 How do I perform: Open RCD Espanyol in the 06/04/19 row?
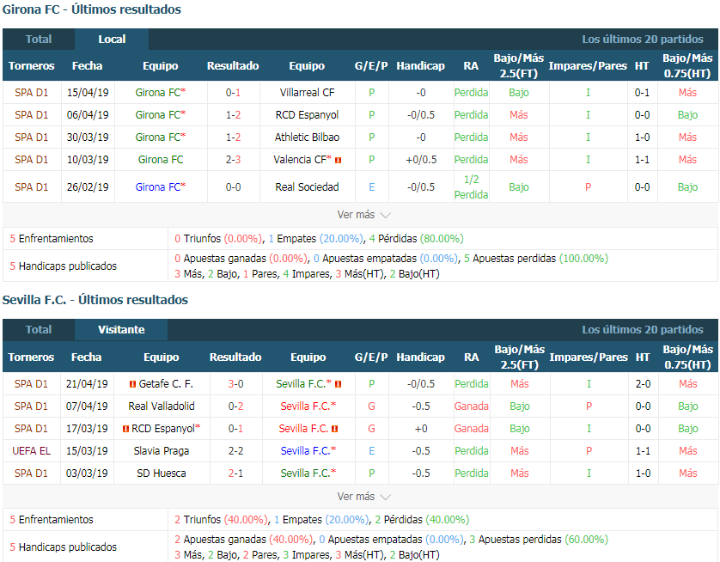308,115
